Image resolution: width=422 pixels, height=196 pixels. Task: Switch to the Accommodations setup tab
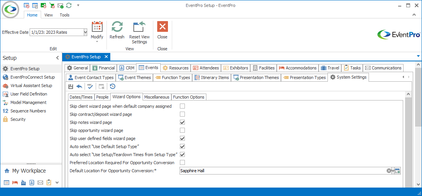[x=298, y=68]
